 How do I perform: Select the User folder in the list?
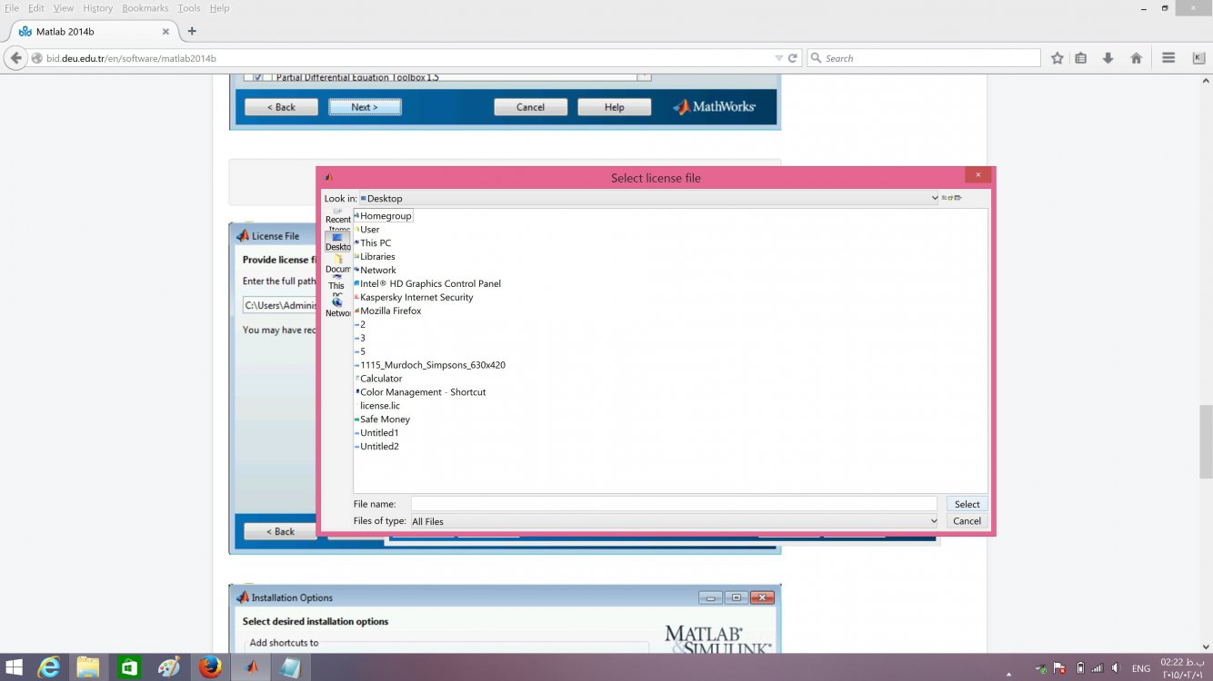coord(367,230)
